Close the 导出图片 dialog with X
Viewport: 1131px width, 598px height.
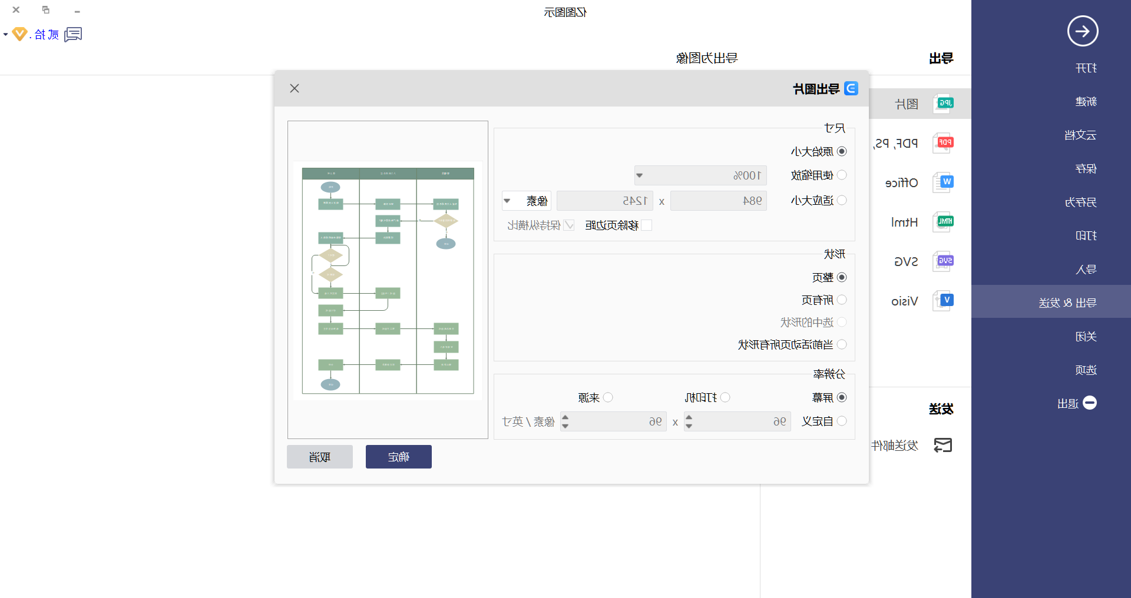pos(295,88)
